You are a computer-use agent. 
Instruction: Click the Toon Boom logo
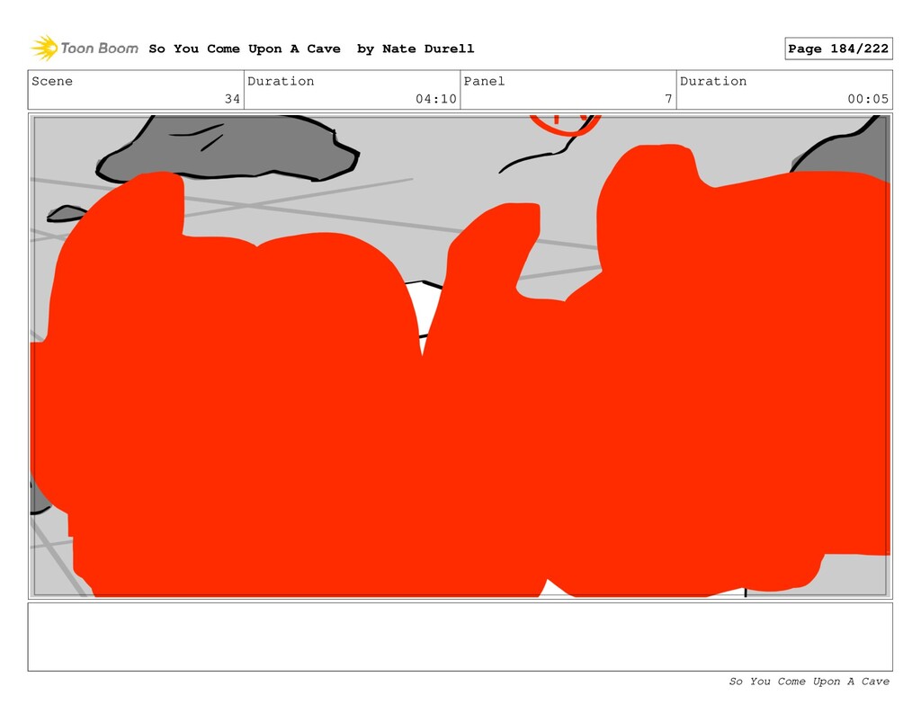pyautogui.click(x=85, y=49)
